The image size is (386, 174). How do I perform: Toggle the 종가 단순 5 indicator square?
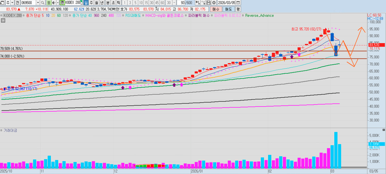24,15
